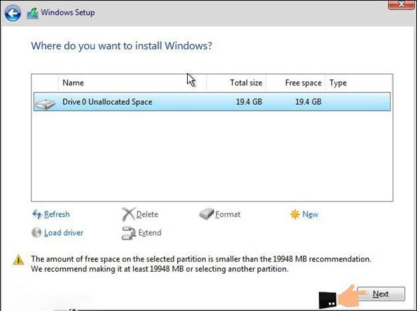Viewport: 417px width, 311px height.
Task: Click the 'Where do you want to install Windows?' heading
Action: 122,45
